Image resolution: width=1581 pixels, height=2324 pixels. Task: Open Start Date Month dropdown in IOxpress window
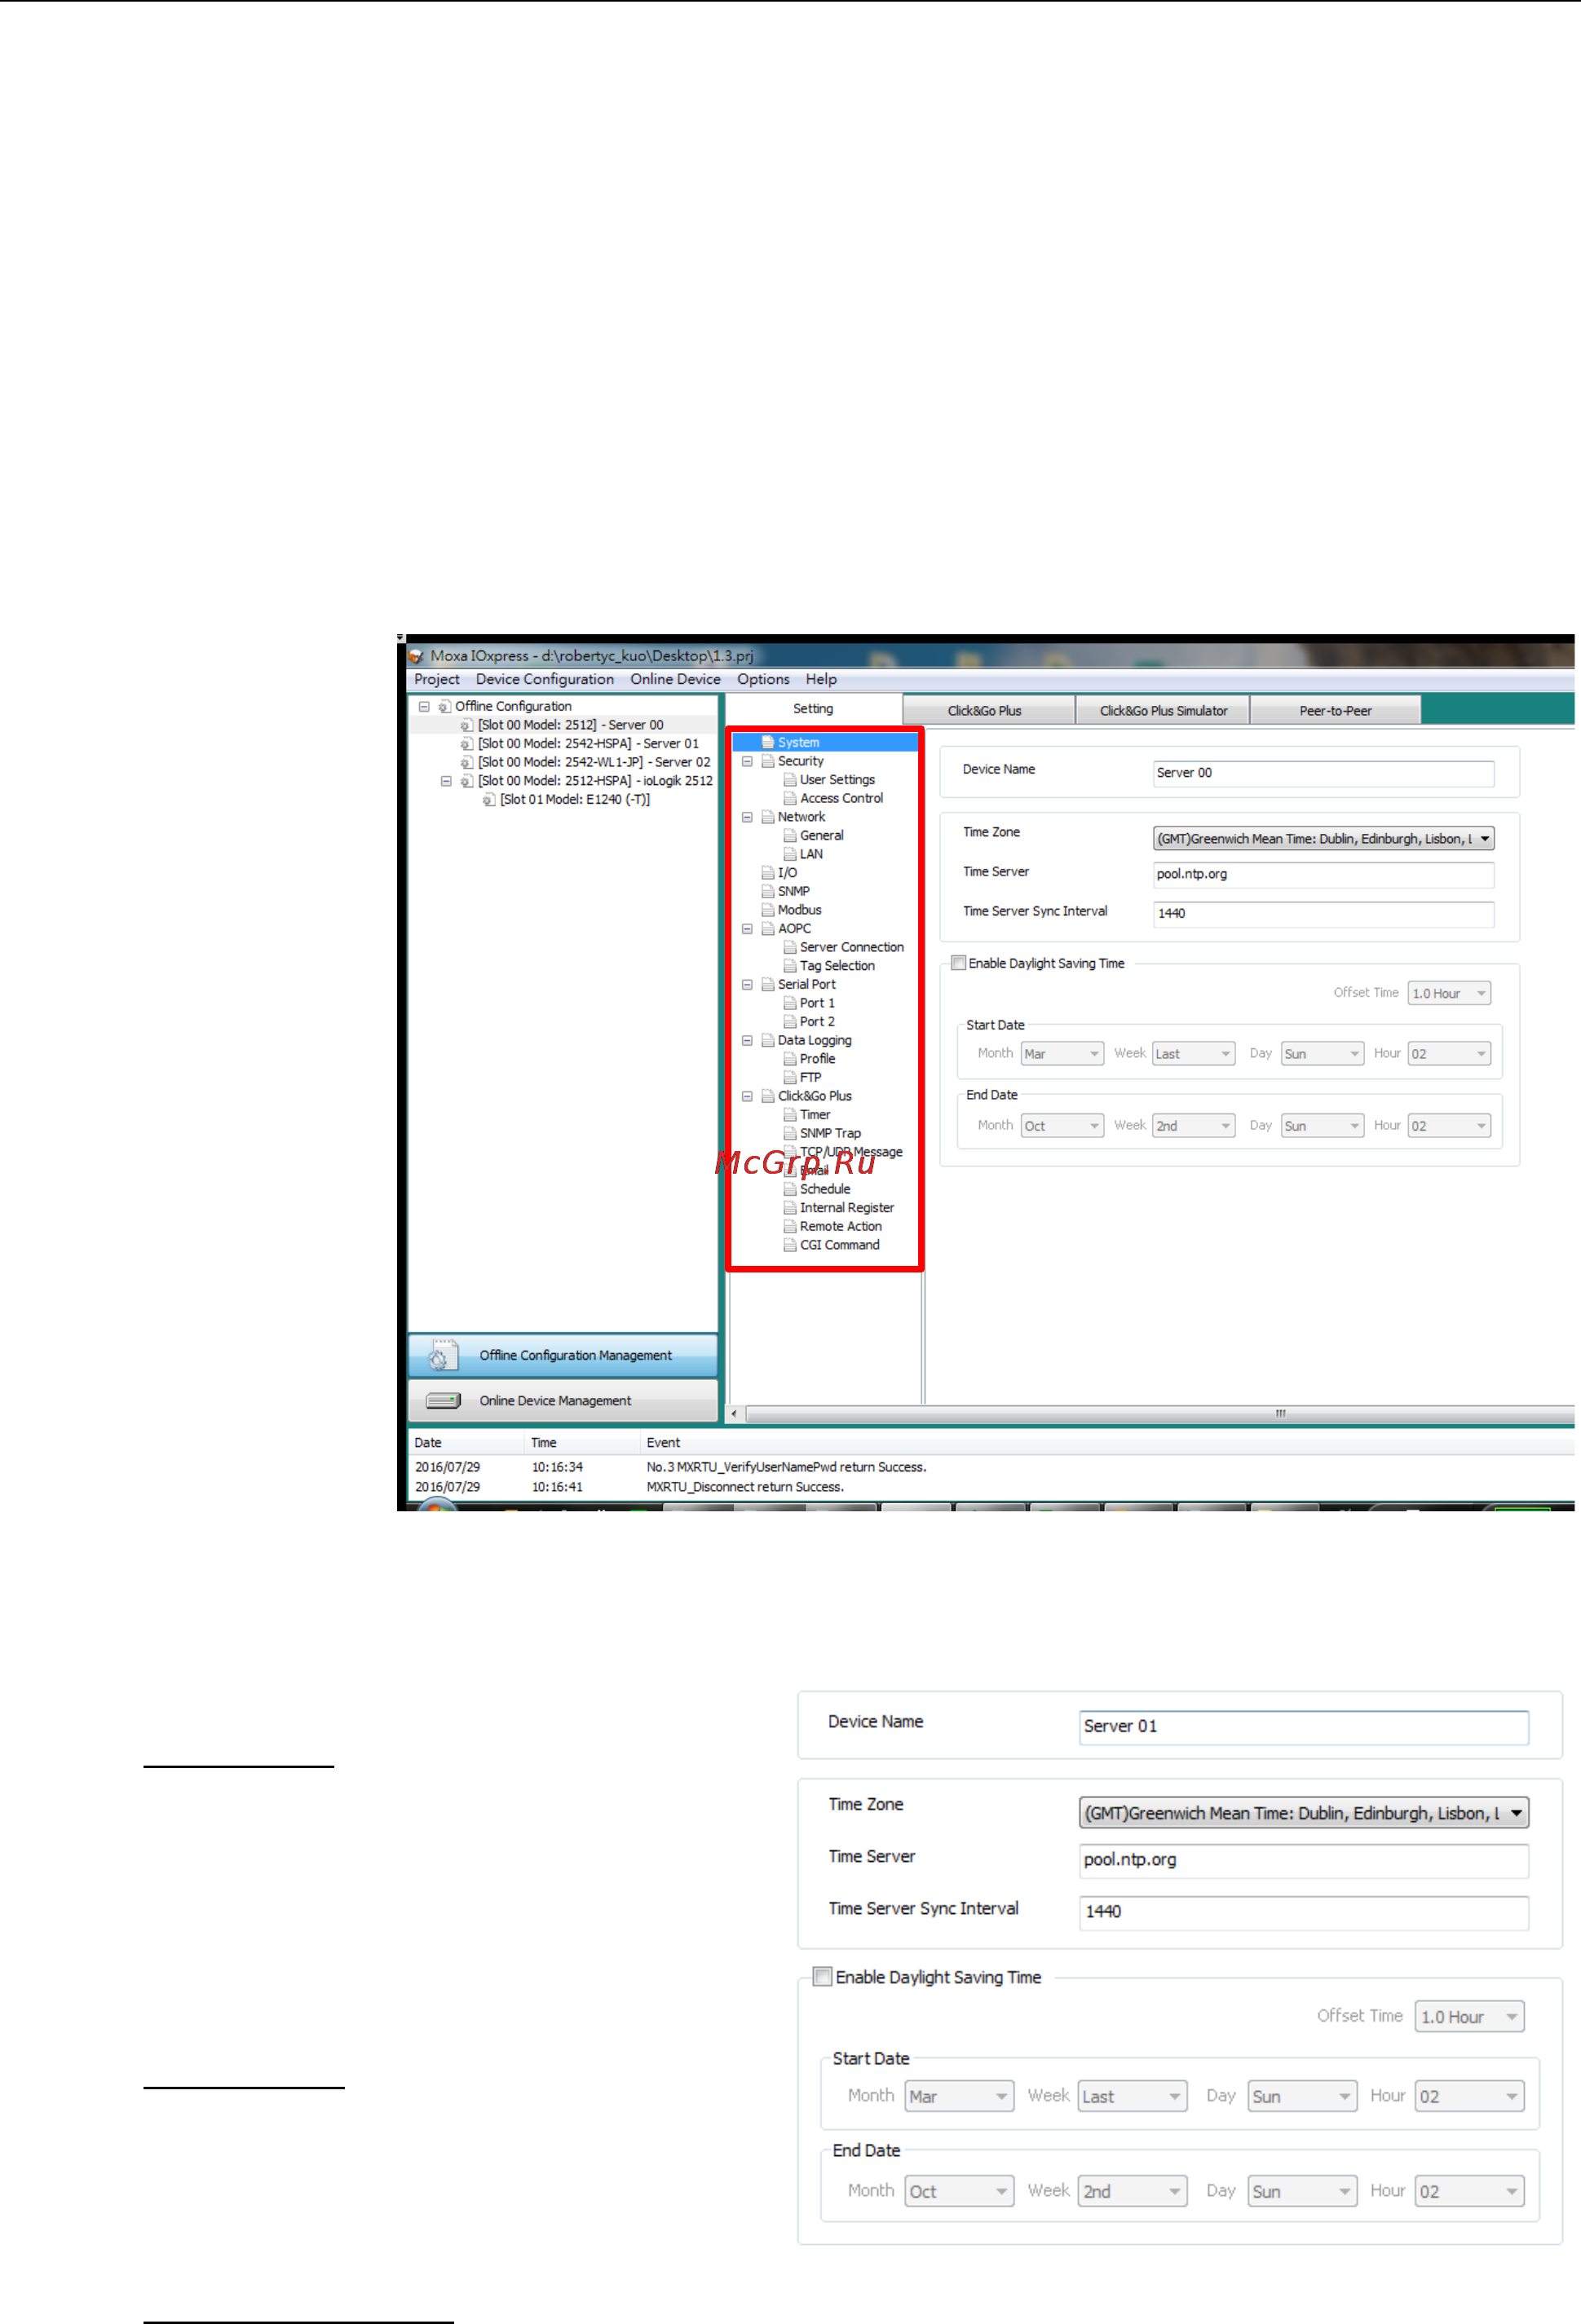pyautogui.click(x=1062, y=1054)
